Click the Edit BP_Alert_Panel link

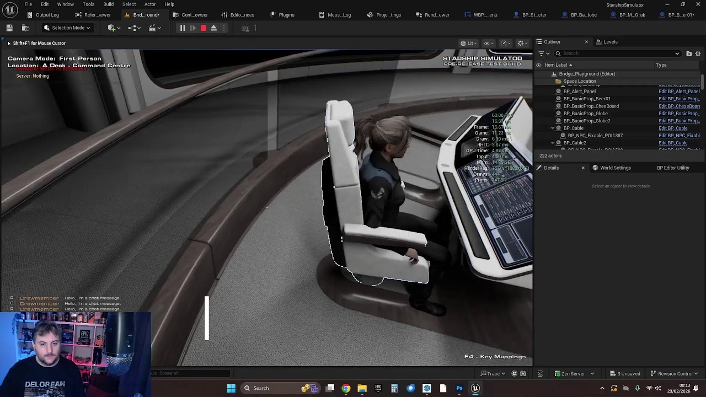coord(679,92)
